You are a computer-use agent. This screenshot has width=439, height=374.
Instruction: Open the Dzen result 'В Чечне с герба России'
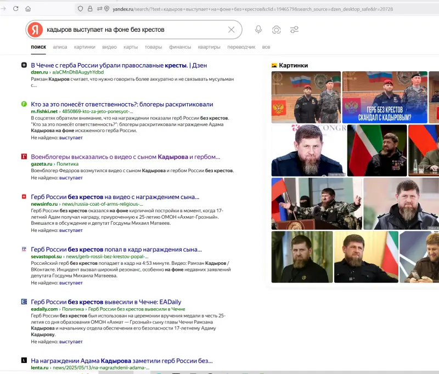click(x=119, y=65)
